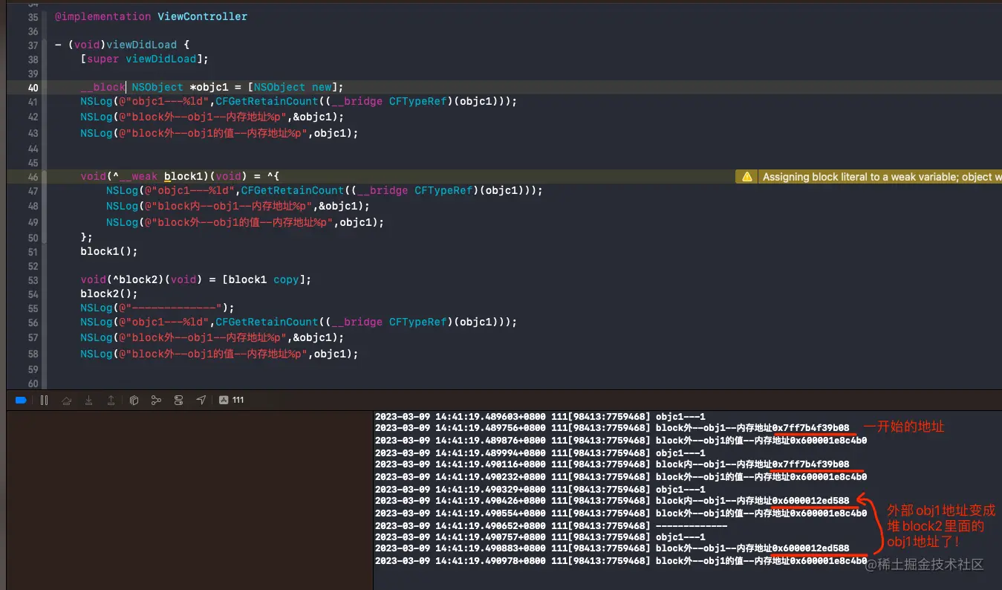Viewport: 1002px width, 590px height.
Task: Click line number 53 in the gutter
Action: click(32, 280)
